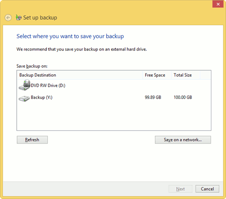Click the 'Set up backup' title text
226x199 pixels.
pyautogui.click(x=40, y=18)
